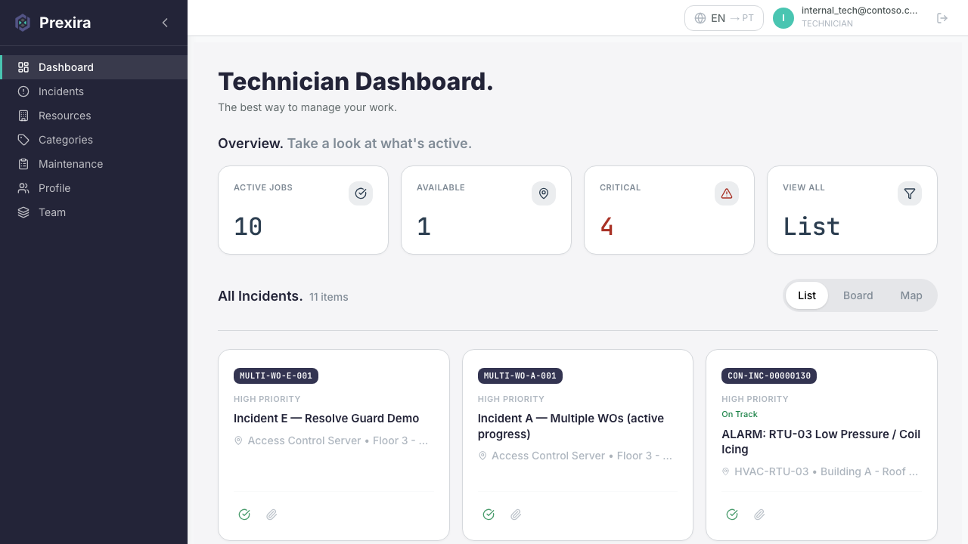Switch to the Board view tab

tap(858, 295)
